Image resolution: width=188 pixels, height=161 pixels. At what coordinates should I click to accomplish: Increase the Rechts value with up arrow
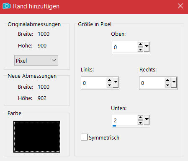click(167, 80)
